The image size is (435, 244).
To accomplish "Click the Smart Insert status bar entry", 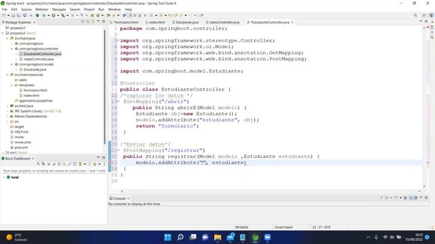I will tap(283, 227).
